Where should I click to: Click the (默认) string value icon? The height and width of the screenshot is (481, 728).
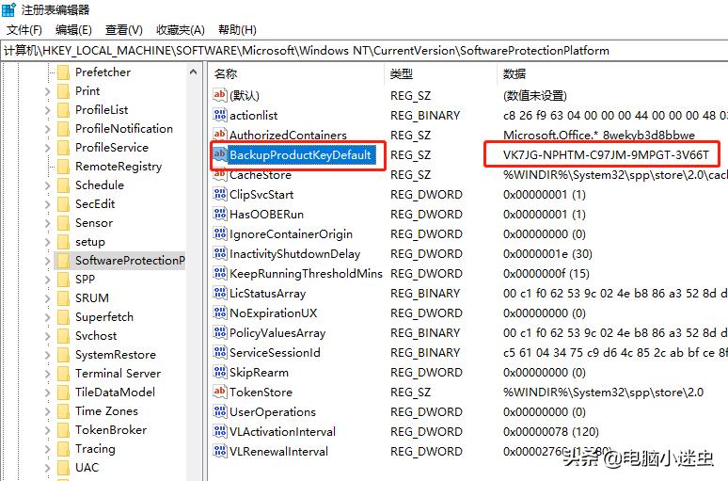point(219,95)
